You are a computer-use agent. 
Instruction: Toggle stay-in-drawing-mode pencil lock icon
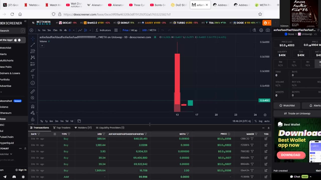click(33, 113)
